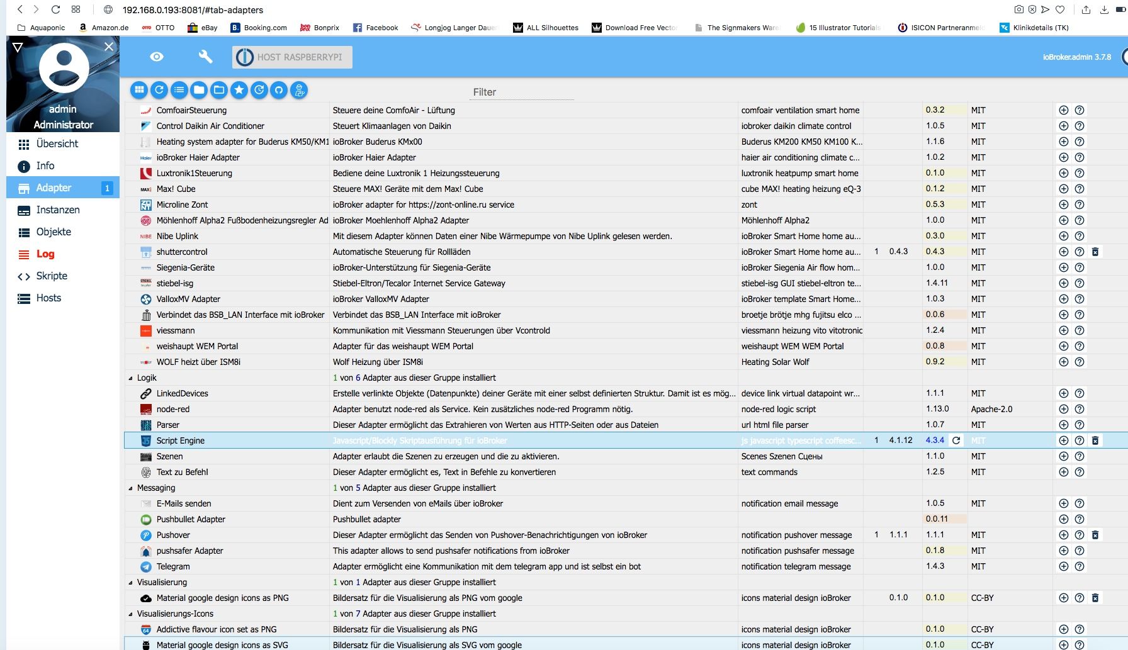Viewport: 1128px width, 650px height.
Task: Click the star (installed only) filter icon
Action: point(239,90)
